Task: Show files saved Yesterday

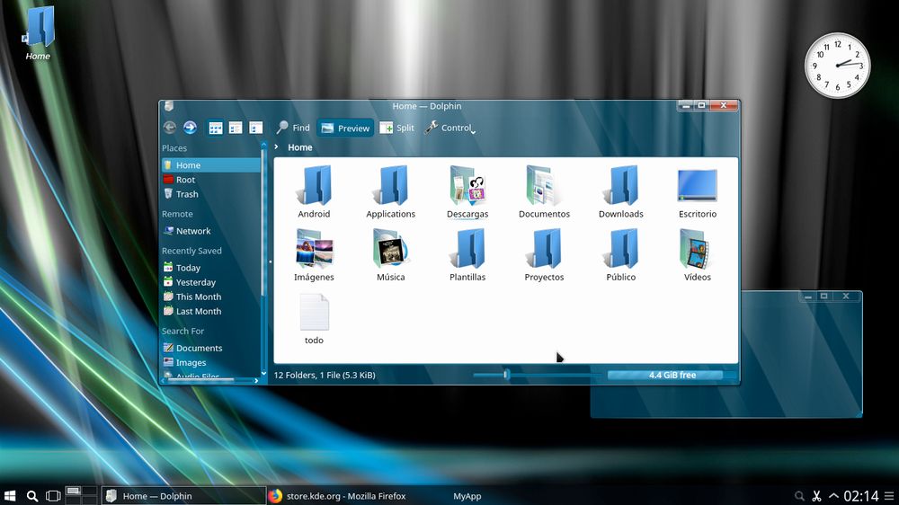Action: coord(210,282)
